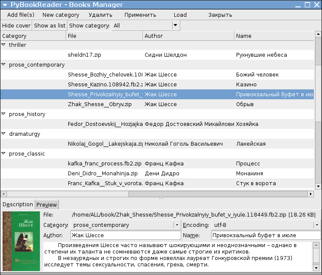Image resolution: width=322 pixels, height=275 pixels.
Task: Click the name cell Лакейская
Action: point(251,144)
